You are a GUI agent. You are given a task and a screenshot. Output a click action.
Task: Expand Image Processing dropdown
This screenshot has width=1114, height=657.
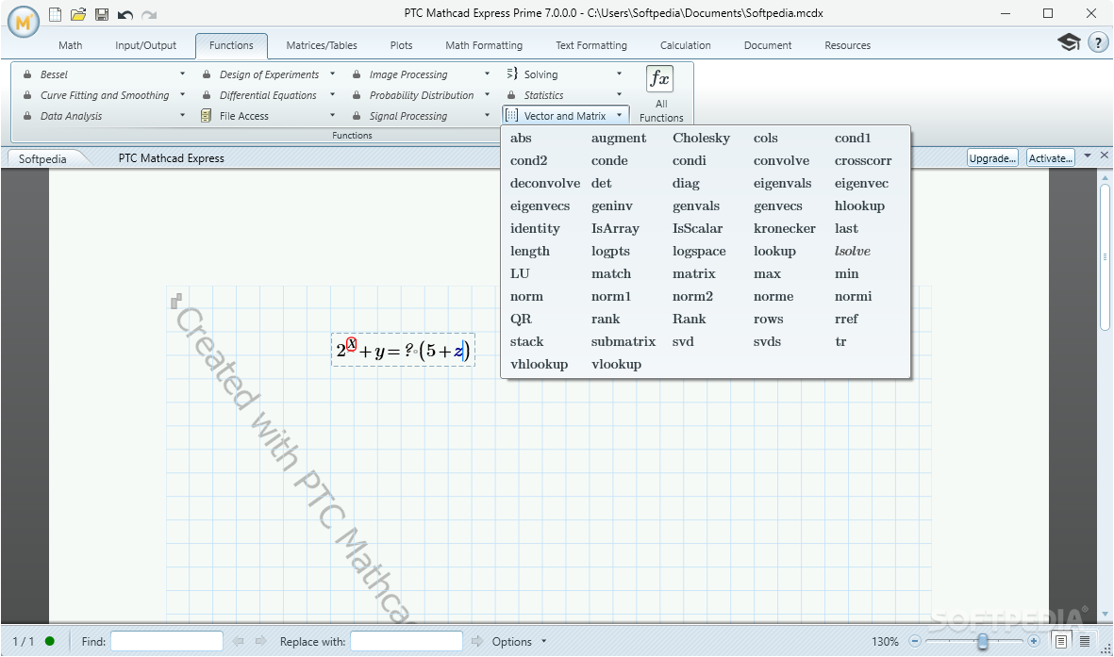pyautogui.click(x=488, y=74)
